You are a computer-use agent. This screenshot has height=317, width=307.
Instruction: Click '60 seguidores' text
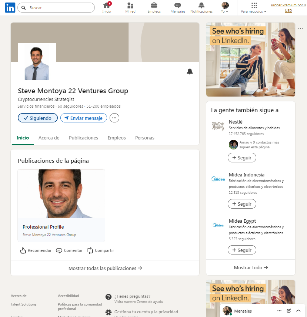click(x=70, y=106)
